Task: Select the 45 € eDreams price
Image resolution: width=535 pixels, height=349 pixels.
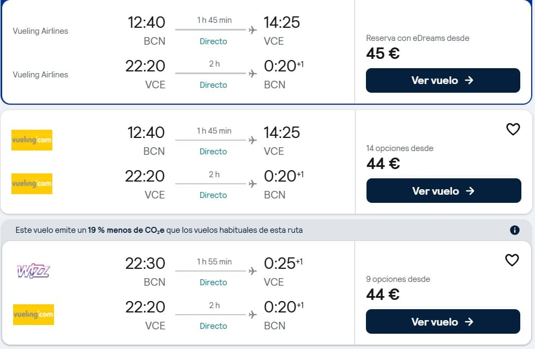Action: 383,53
